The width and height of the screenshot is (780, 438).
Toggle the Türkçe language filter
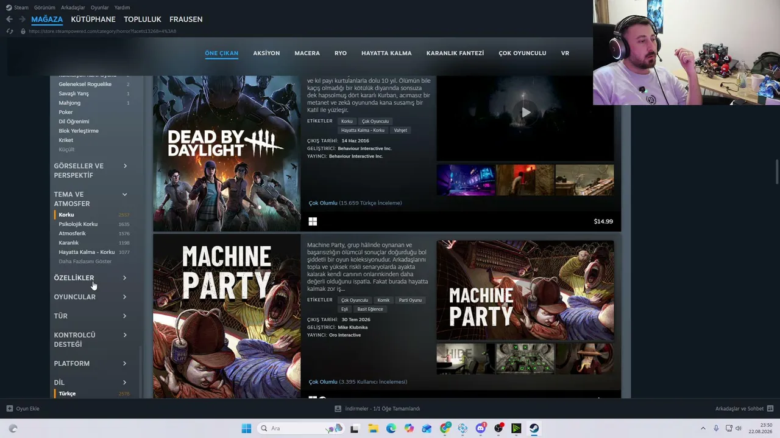click(92, 394)
